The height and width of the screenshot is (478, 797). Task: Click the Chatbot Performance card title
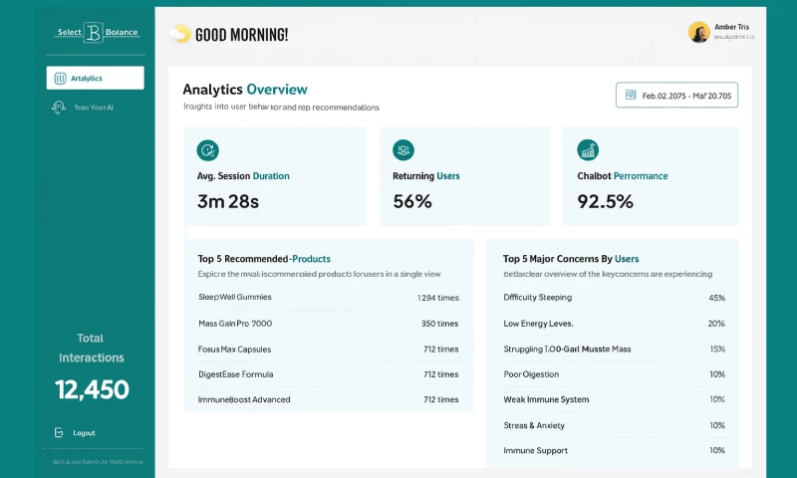623,176
